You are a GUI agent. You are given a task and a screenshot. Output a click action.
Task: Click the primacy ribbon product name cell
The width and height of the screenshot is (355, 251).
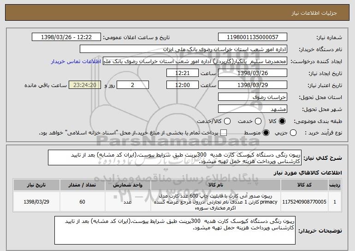pyautogui.click(x=216, y=202)
